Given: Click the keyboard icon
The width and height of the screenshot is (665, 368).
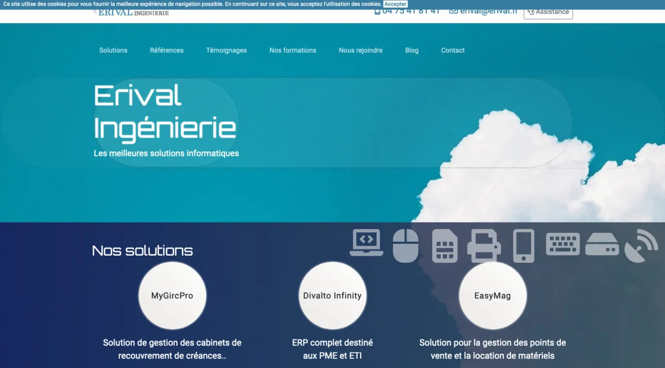Looking at the screenshot, I should pos(563,244).
